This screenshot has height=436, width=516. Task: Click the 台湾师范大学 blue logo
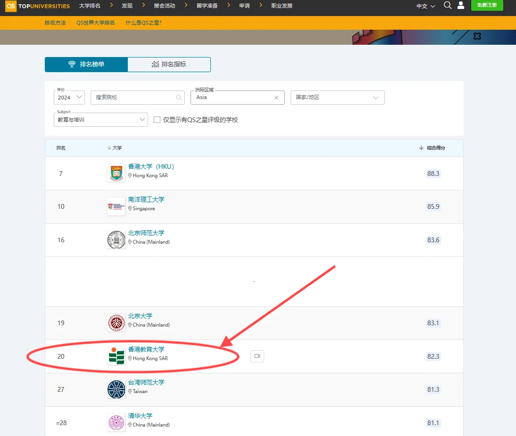pos(116,389)
